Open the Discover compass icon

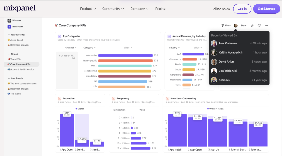click(x=9, y=21)
